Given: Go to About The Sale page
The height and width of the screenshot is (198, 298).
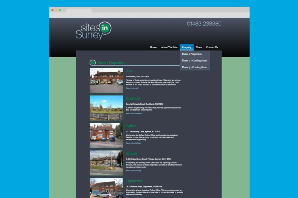Looking at the screenshot, I should tap(169, 48).
